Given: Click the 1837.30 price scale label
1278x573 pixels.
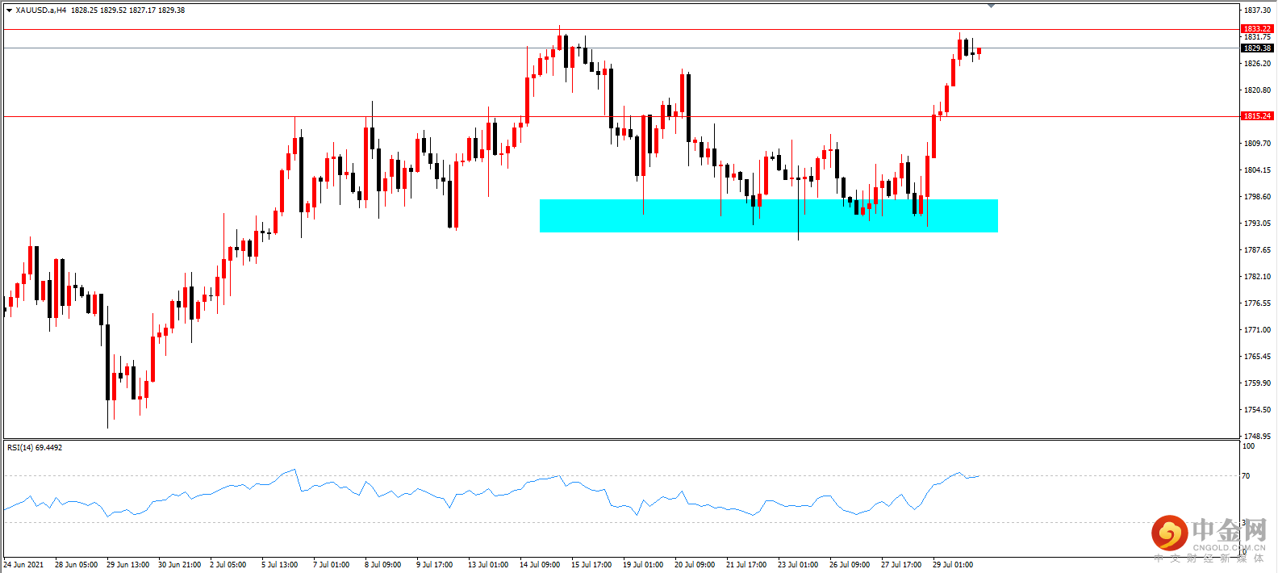Looking at the screenshot, I should 1257,10.
